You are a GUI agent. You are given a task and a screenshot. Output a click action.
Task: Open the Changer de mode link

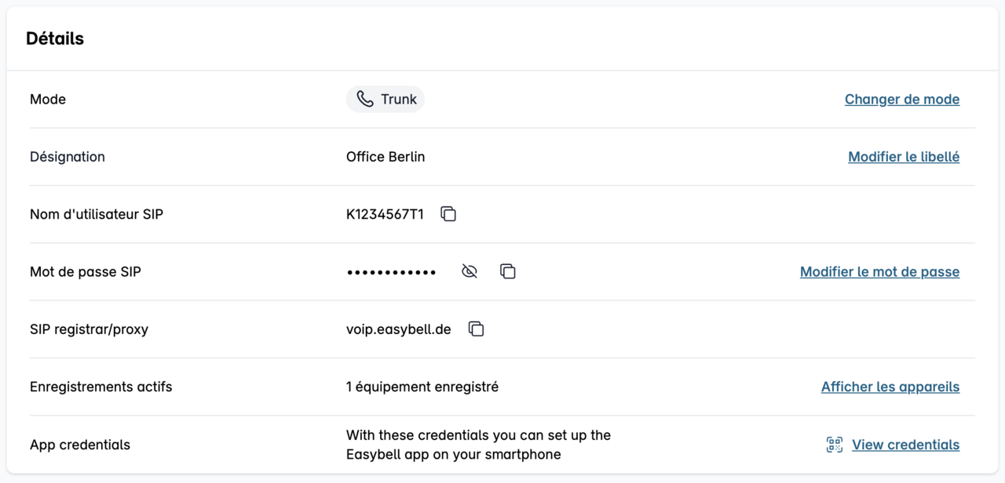pyautogui.click(x=902, y=100)
